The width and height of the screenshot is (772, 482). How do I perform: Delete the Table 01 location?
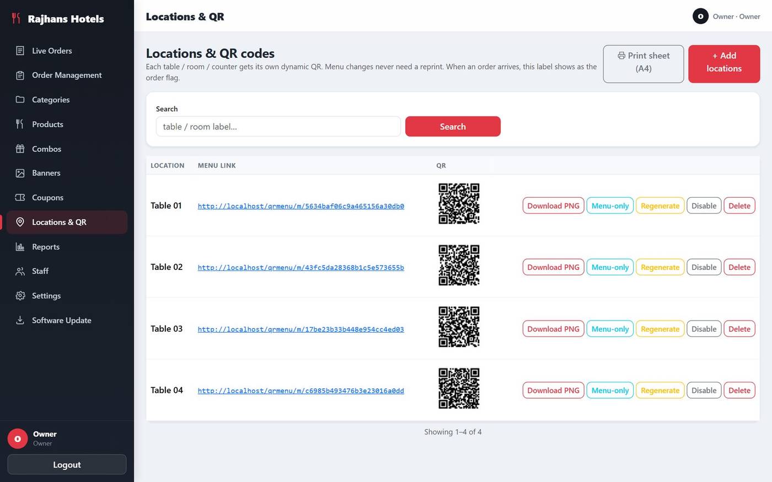[x=739, y=205]
